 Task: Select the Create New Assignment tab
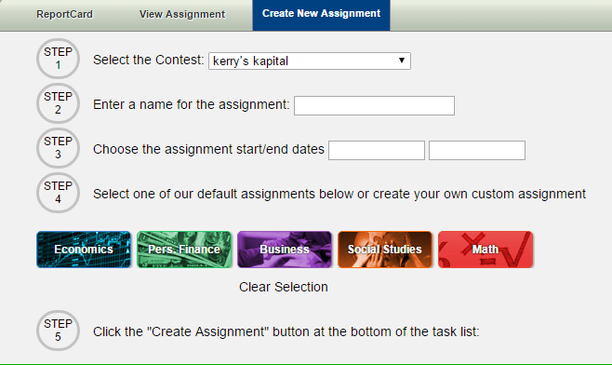pos(321,15)
